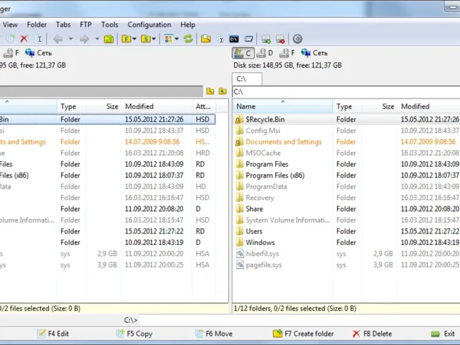Click the F6 Move button
Viewport: 460px width, 345px height.
[214, 333]
